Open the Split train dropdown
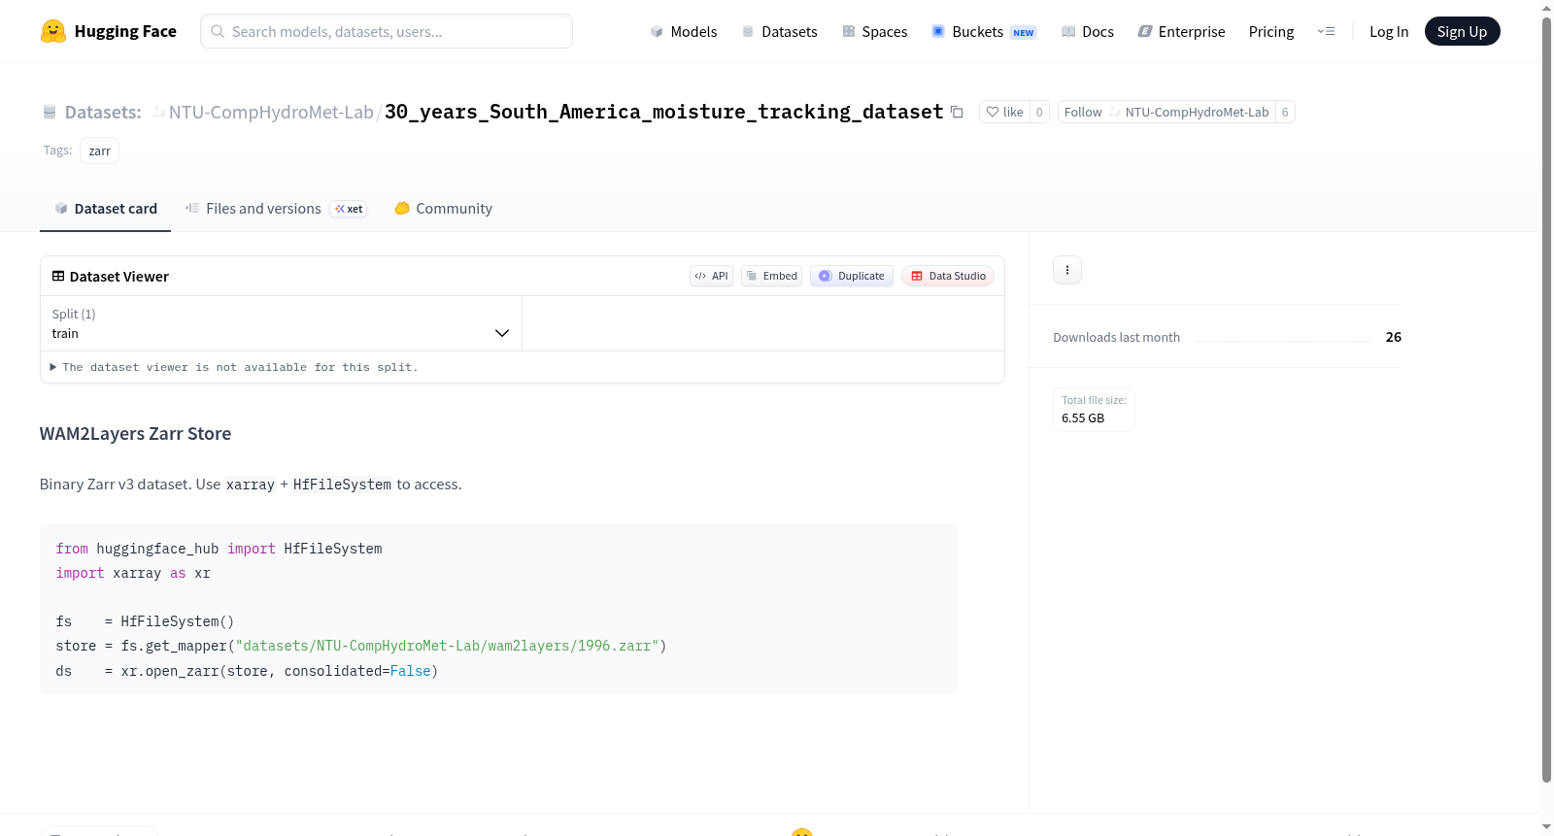 pyautogui.click(x=281, y=323)
